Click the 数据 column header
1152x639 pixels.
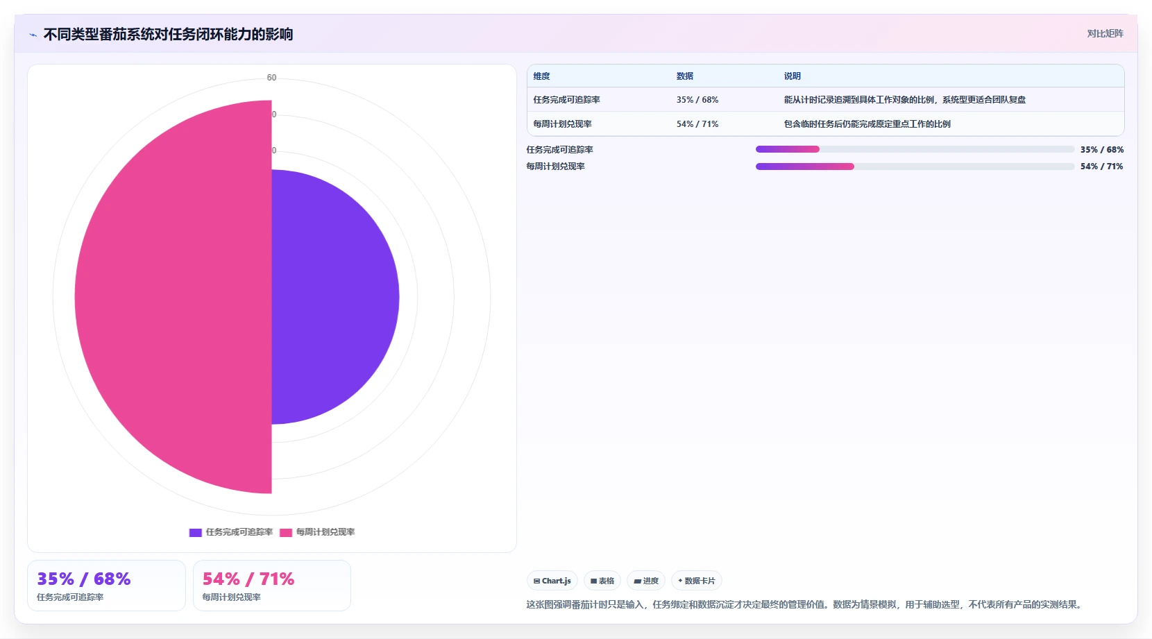coord(685,76)
